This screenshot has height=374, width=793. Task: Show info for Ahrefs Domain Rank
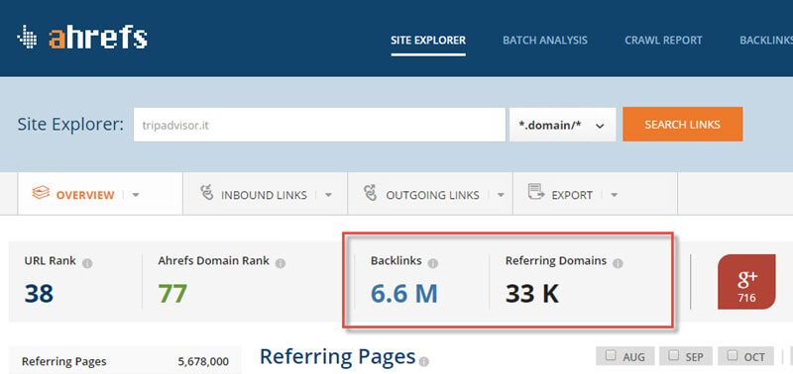click(281, 263)
